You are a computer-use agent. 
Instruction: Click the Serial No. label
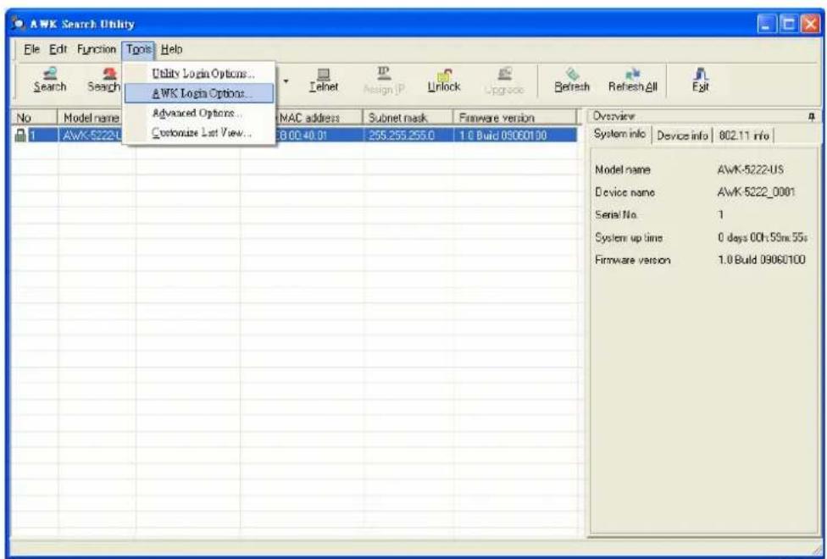coord(618,215)
